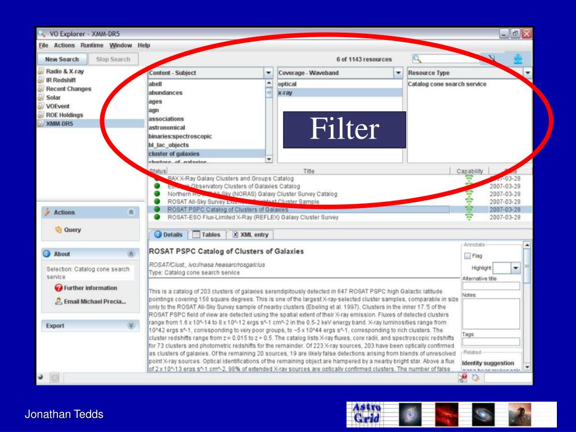Screen dimensions: 576x432
Task: Click the Query action
Action: [x=68, y=230]
